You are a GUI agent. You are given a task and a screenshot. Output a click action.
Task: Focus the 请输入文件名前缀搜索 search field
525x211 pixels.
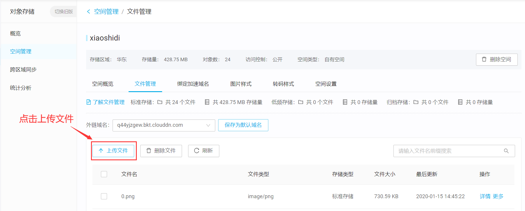454,151
